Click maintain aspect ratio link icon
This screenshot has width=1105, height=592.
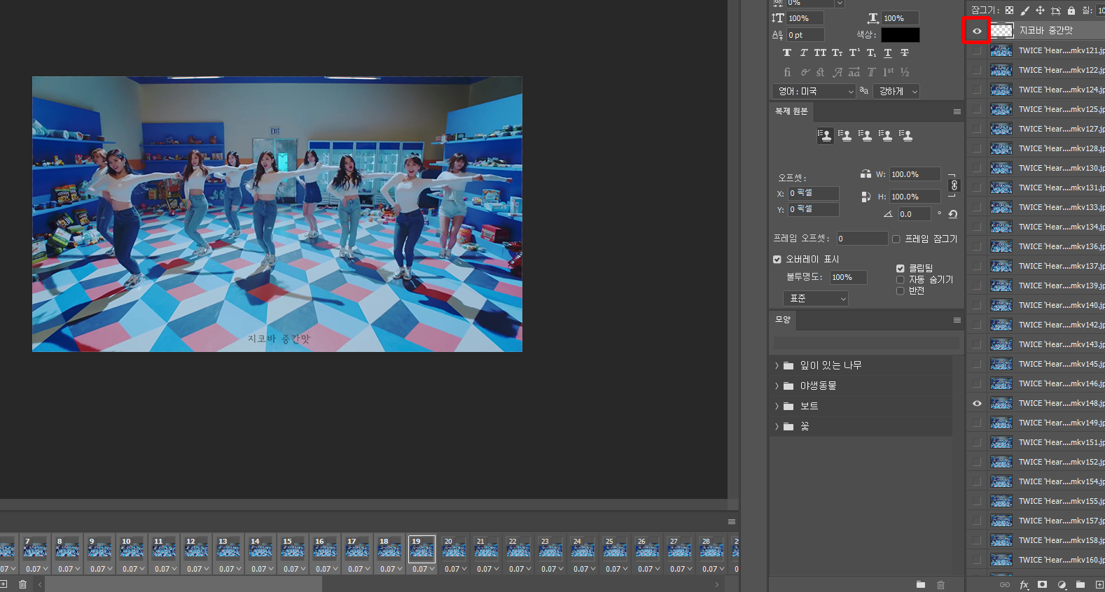pos(954,185)
